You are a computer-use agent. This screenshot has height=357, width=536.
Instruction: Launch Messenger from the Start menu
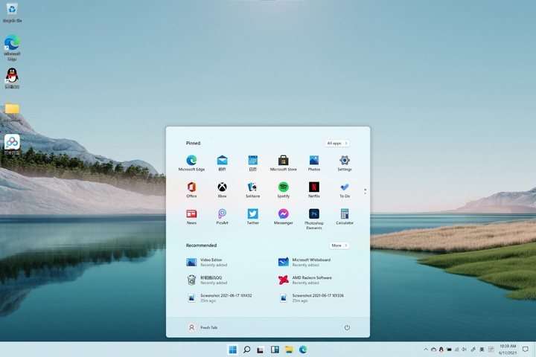tap(284, 214)
